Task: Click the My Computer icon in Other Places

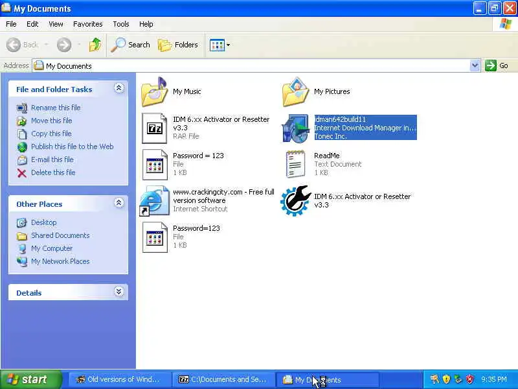Action: click(22, 249)
